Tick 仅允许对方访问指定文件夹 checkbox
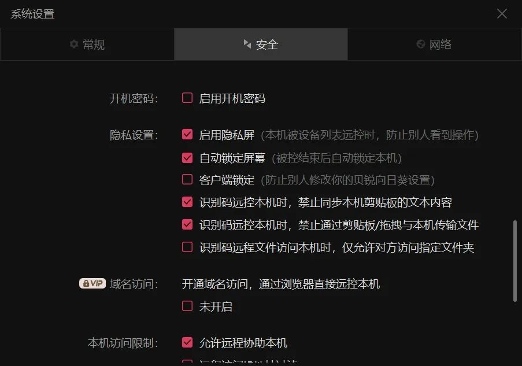The height and width of the screenshot is (366, 522). [187, 247]
